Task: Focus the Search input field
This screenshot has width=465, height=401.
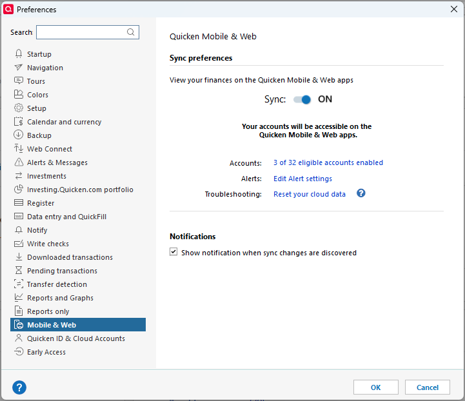Action: click(88, 32)
